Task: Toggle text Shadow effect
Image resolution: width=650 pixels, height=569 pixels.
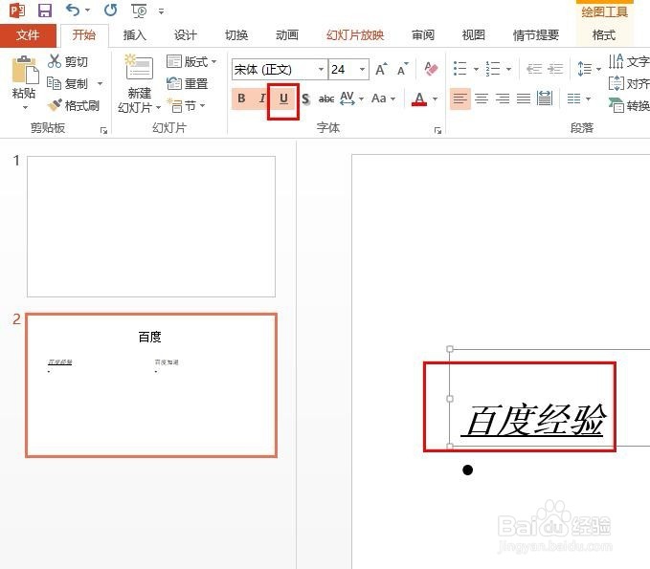Action: pyautogui.click(x=305, y=98)
